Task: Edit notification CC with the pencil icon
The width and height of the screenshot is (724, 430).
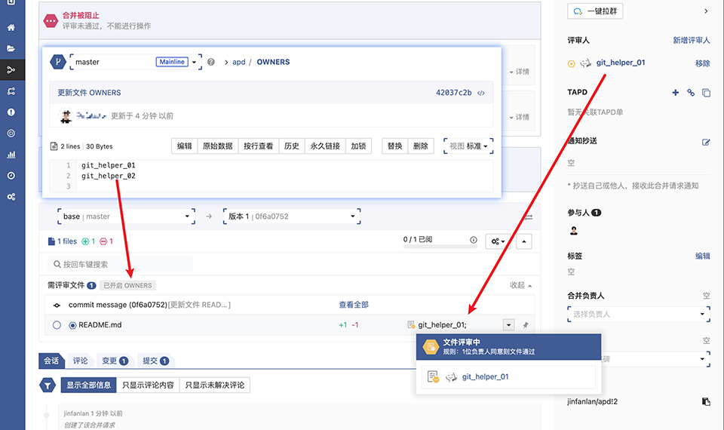Action: pos(706,142)
